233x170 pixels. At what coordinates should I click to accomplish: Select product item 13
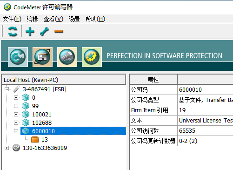(x=45, y=140)
